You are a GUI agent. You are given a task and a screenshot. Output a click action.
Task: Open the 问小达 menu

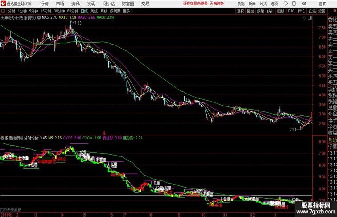click(108, 4)
